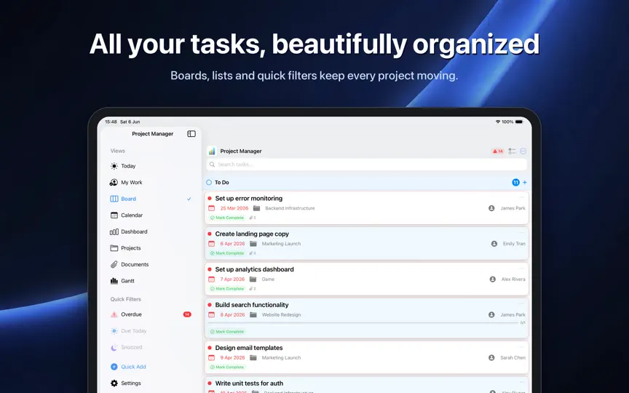Viewport: 629px width, 393px height.
Task: Click the calendar icon beside 6 Apr 2026
Action: (211, 244)
